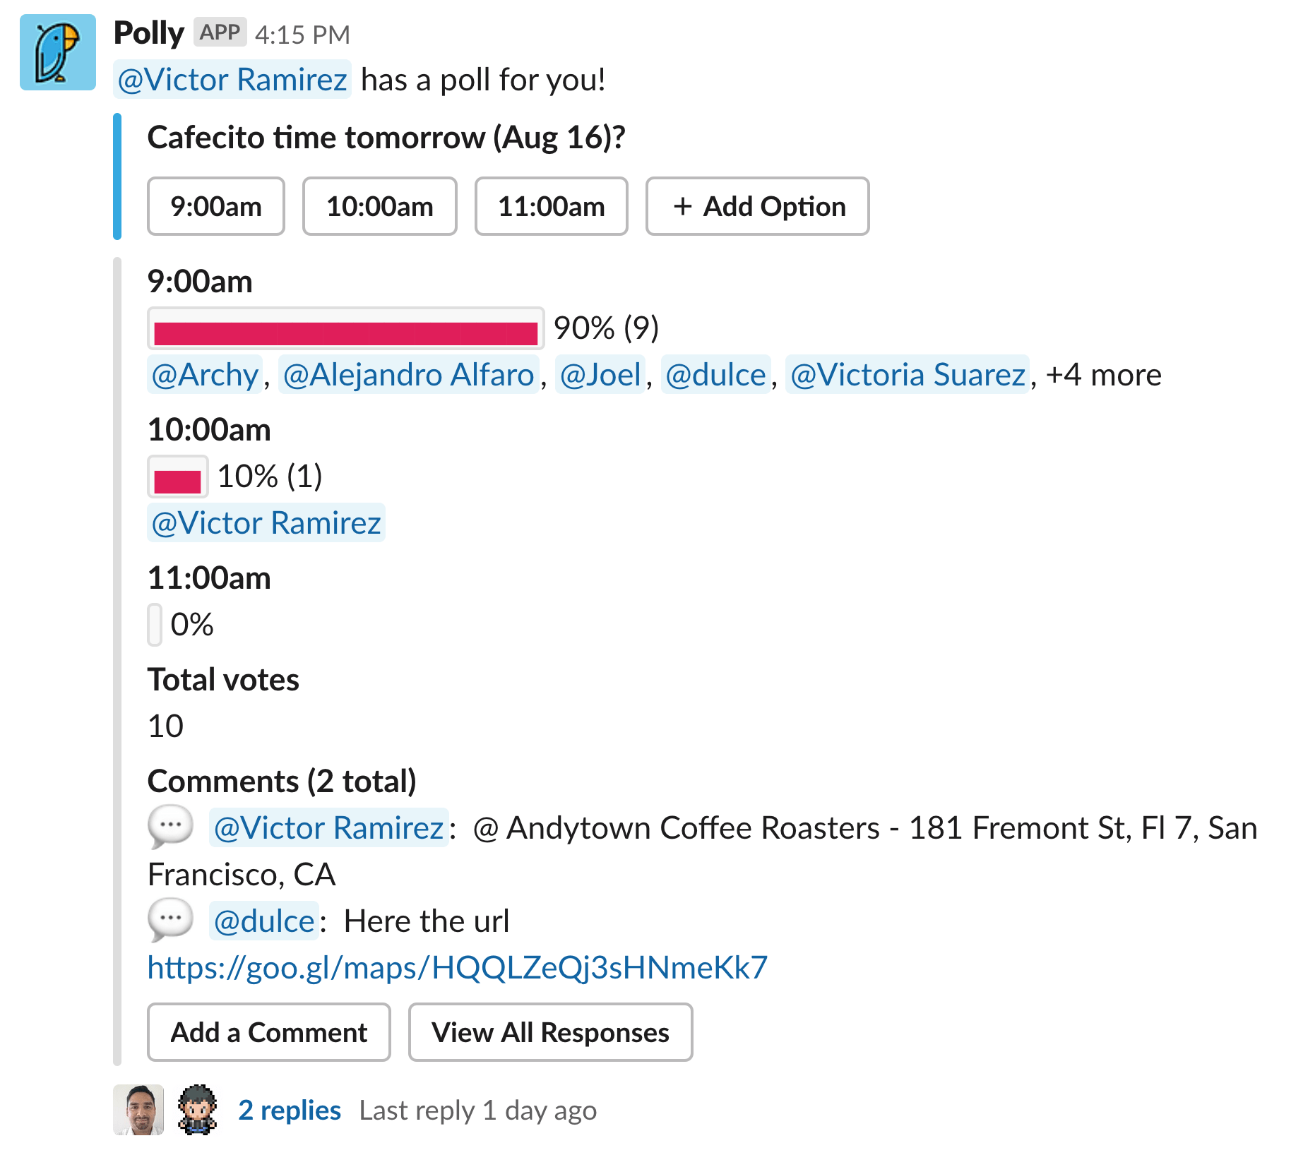
Task: Click the @Archy mention
Action: coord(205,375)
